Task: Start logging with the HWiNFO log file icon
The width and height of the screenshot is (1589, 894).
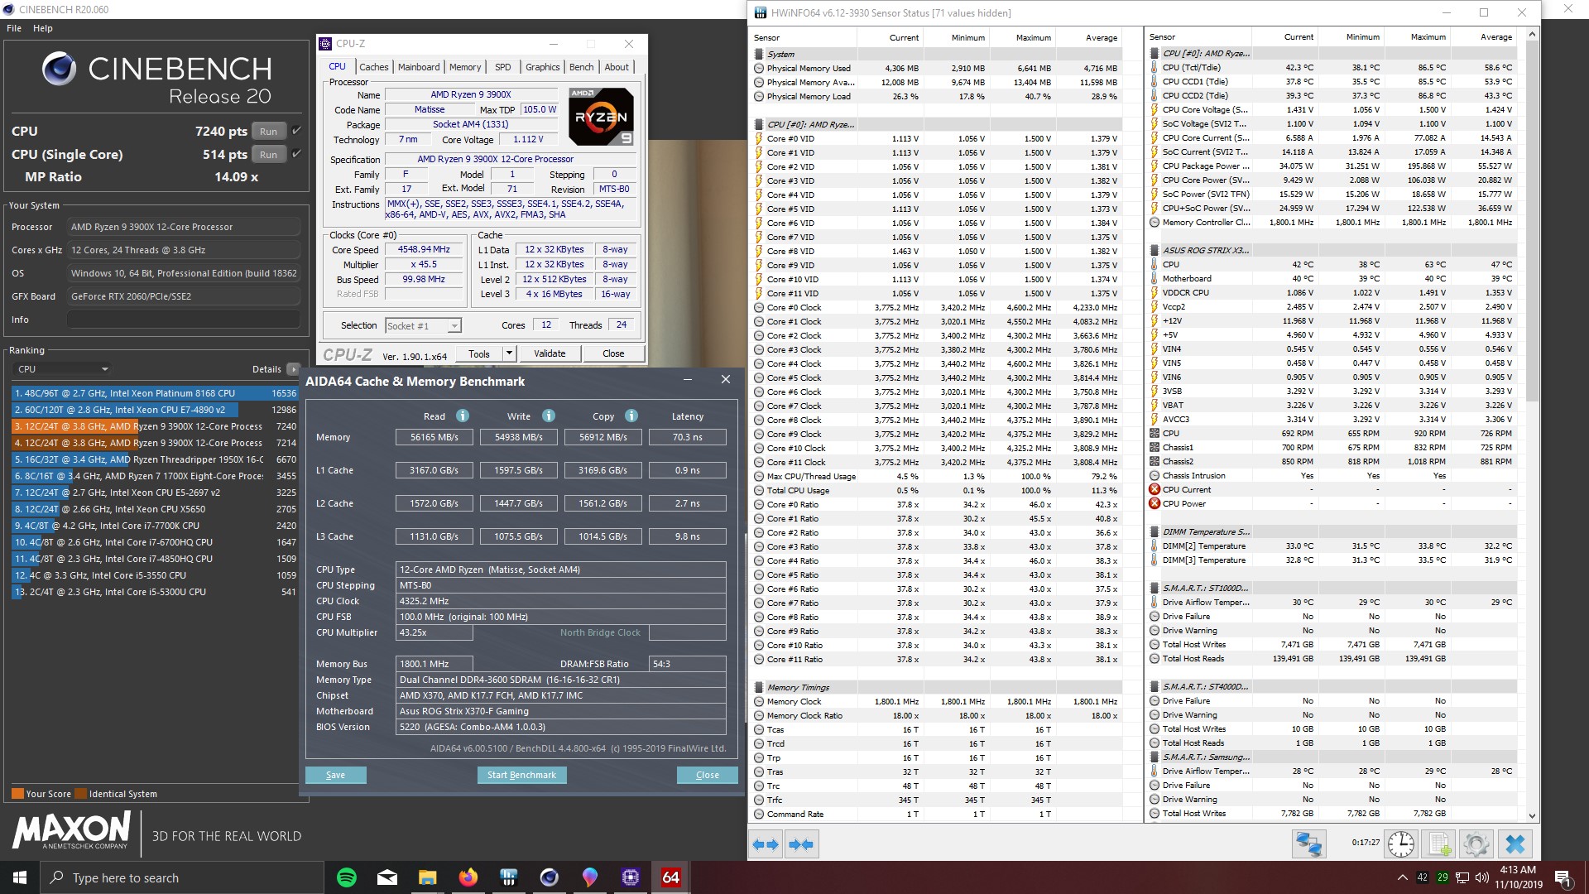Action: pyautogui.click(x=1438, y=844)
